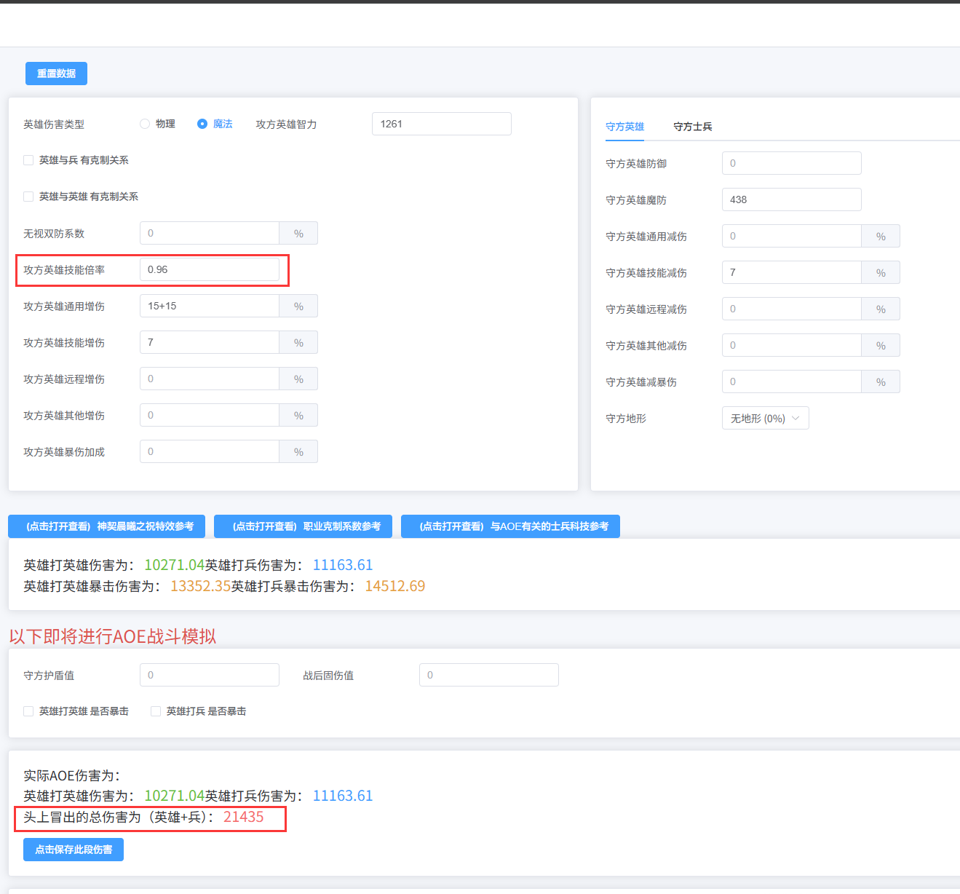
Task: Expand 职业克制系数参考 panel
Action: (303, 526)
